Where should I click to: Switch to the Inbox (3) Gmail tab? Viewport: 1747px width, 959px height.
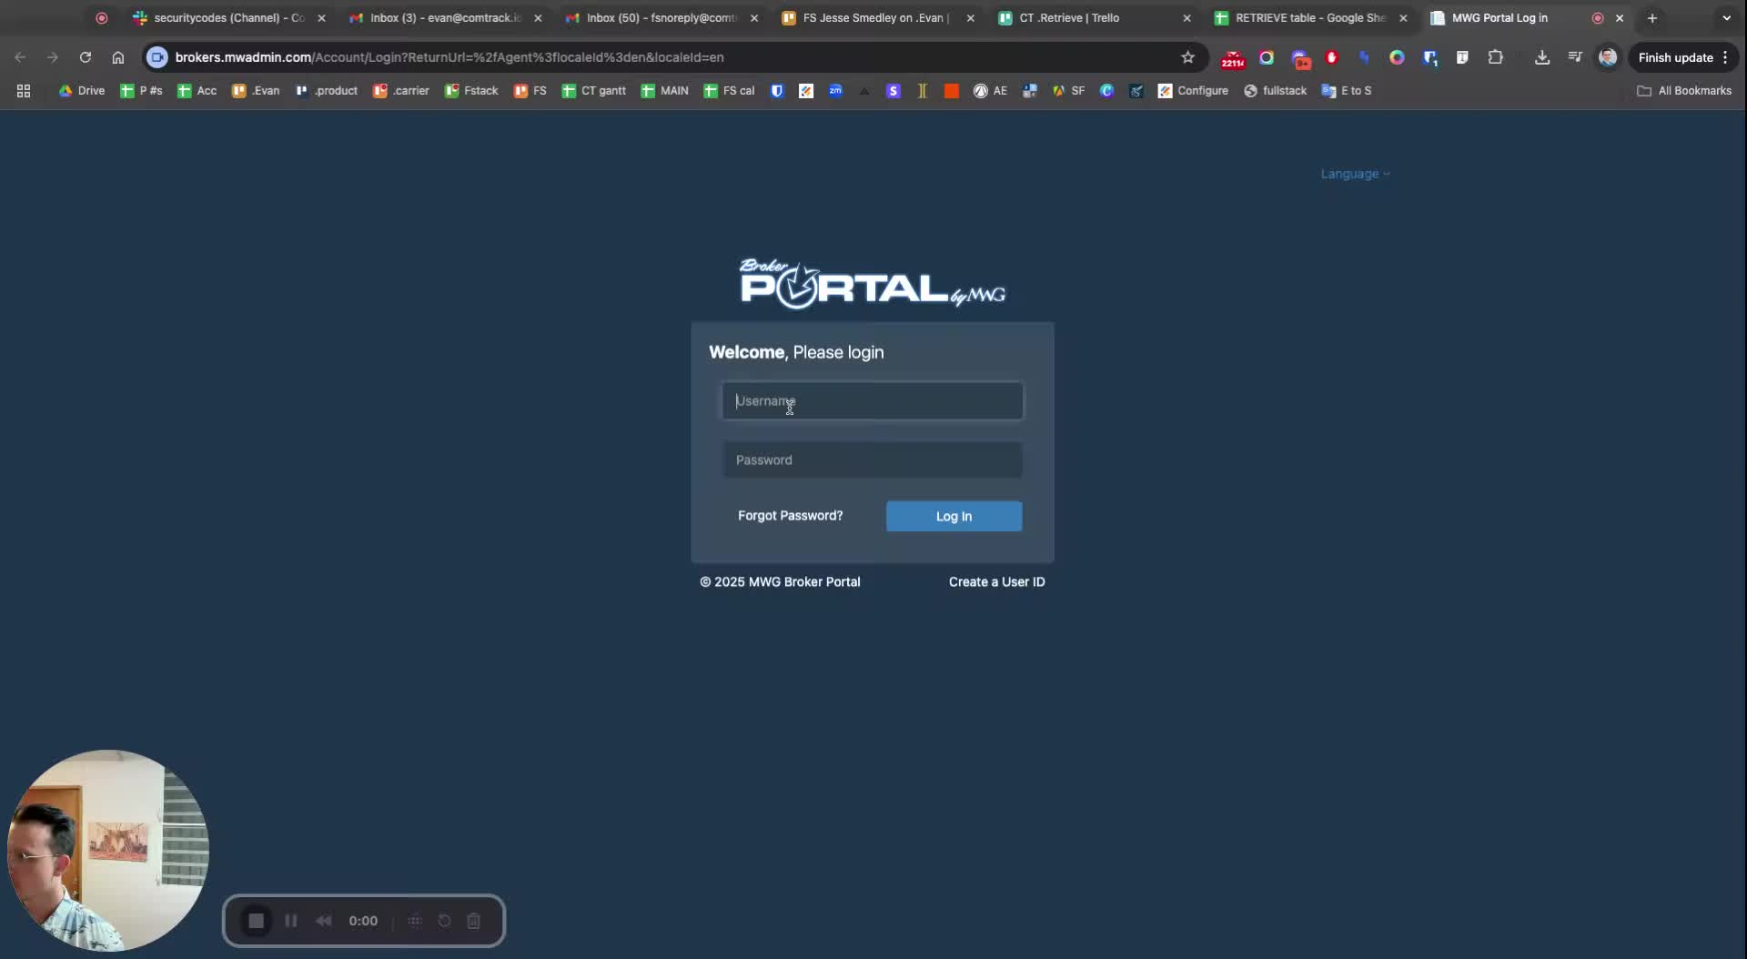446,18
